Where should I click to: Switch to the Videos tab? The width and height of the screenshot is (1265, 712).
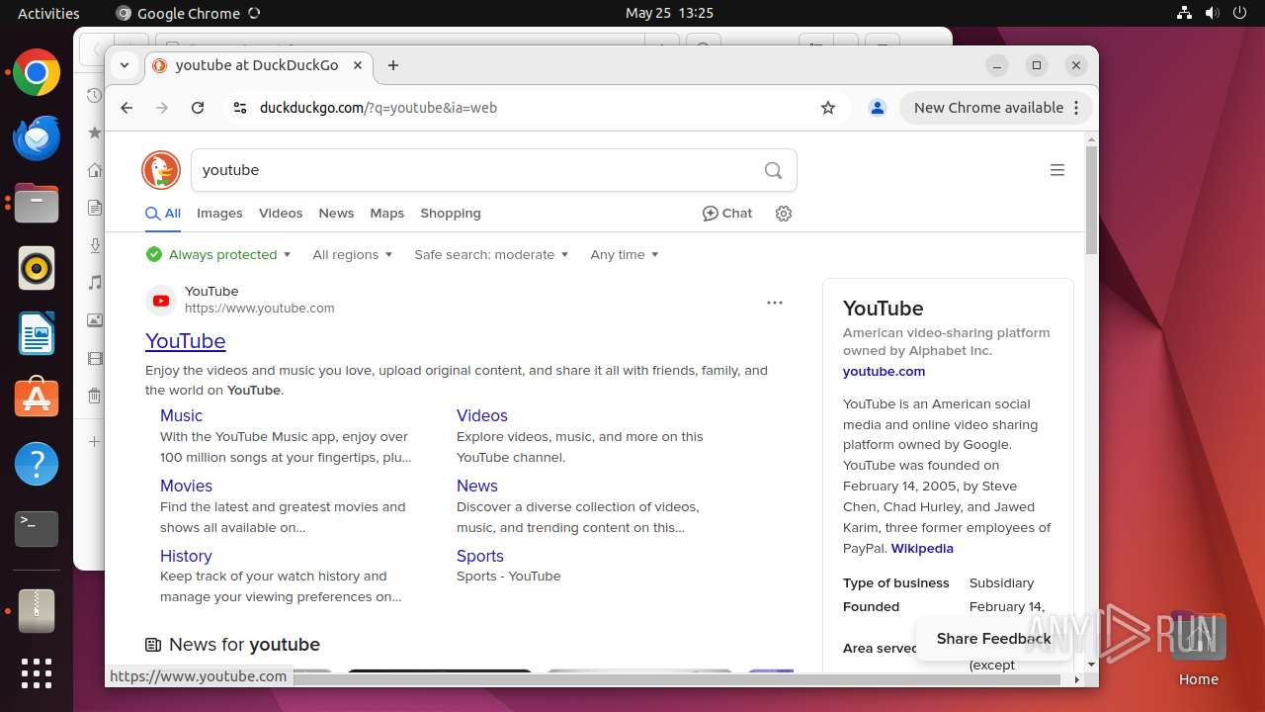click(281, 214)
